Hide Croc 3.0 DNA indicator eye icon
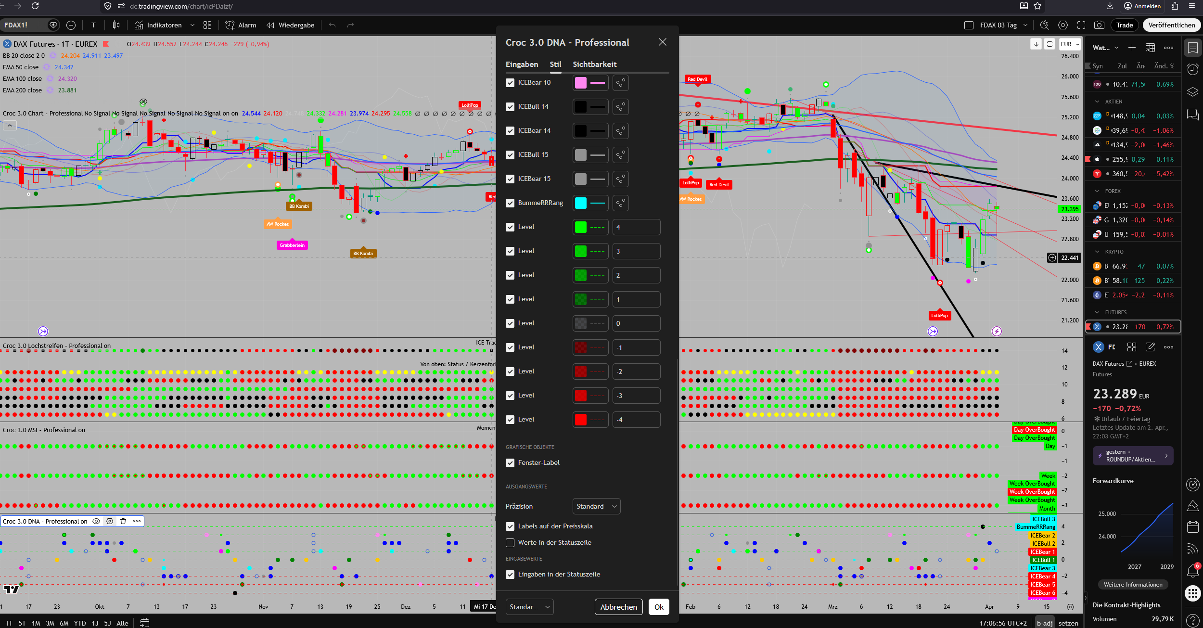Image resolution: width=1203 pixels, height=628 pixels. click(x=96, y=521)
